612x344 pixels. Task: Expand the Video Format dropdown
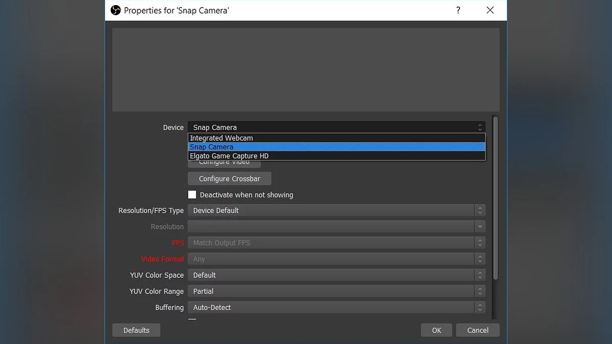tap(336, 259)
